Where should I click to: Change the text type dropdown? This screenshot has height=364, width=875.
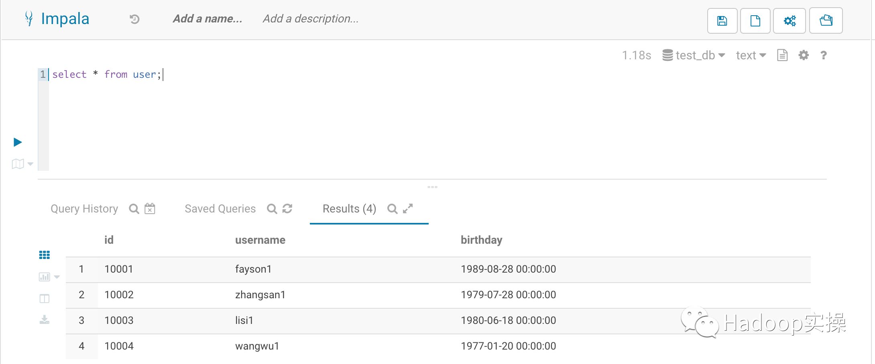[751, 55]
